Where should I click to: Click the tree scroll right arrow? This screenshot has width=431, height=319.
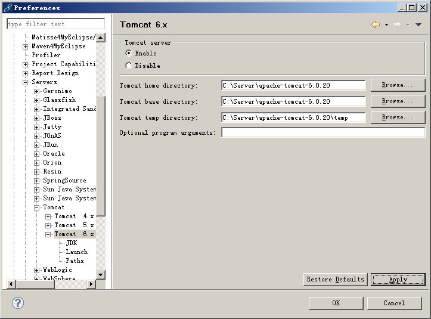91,284
